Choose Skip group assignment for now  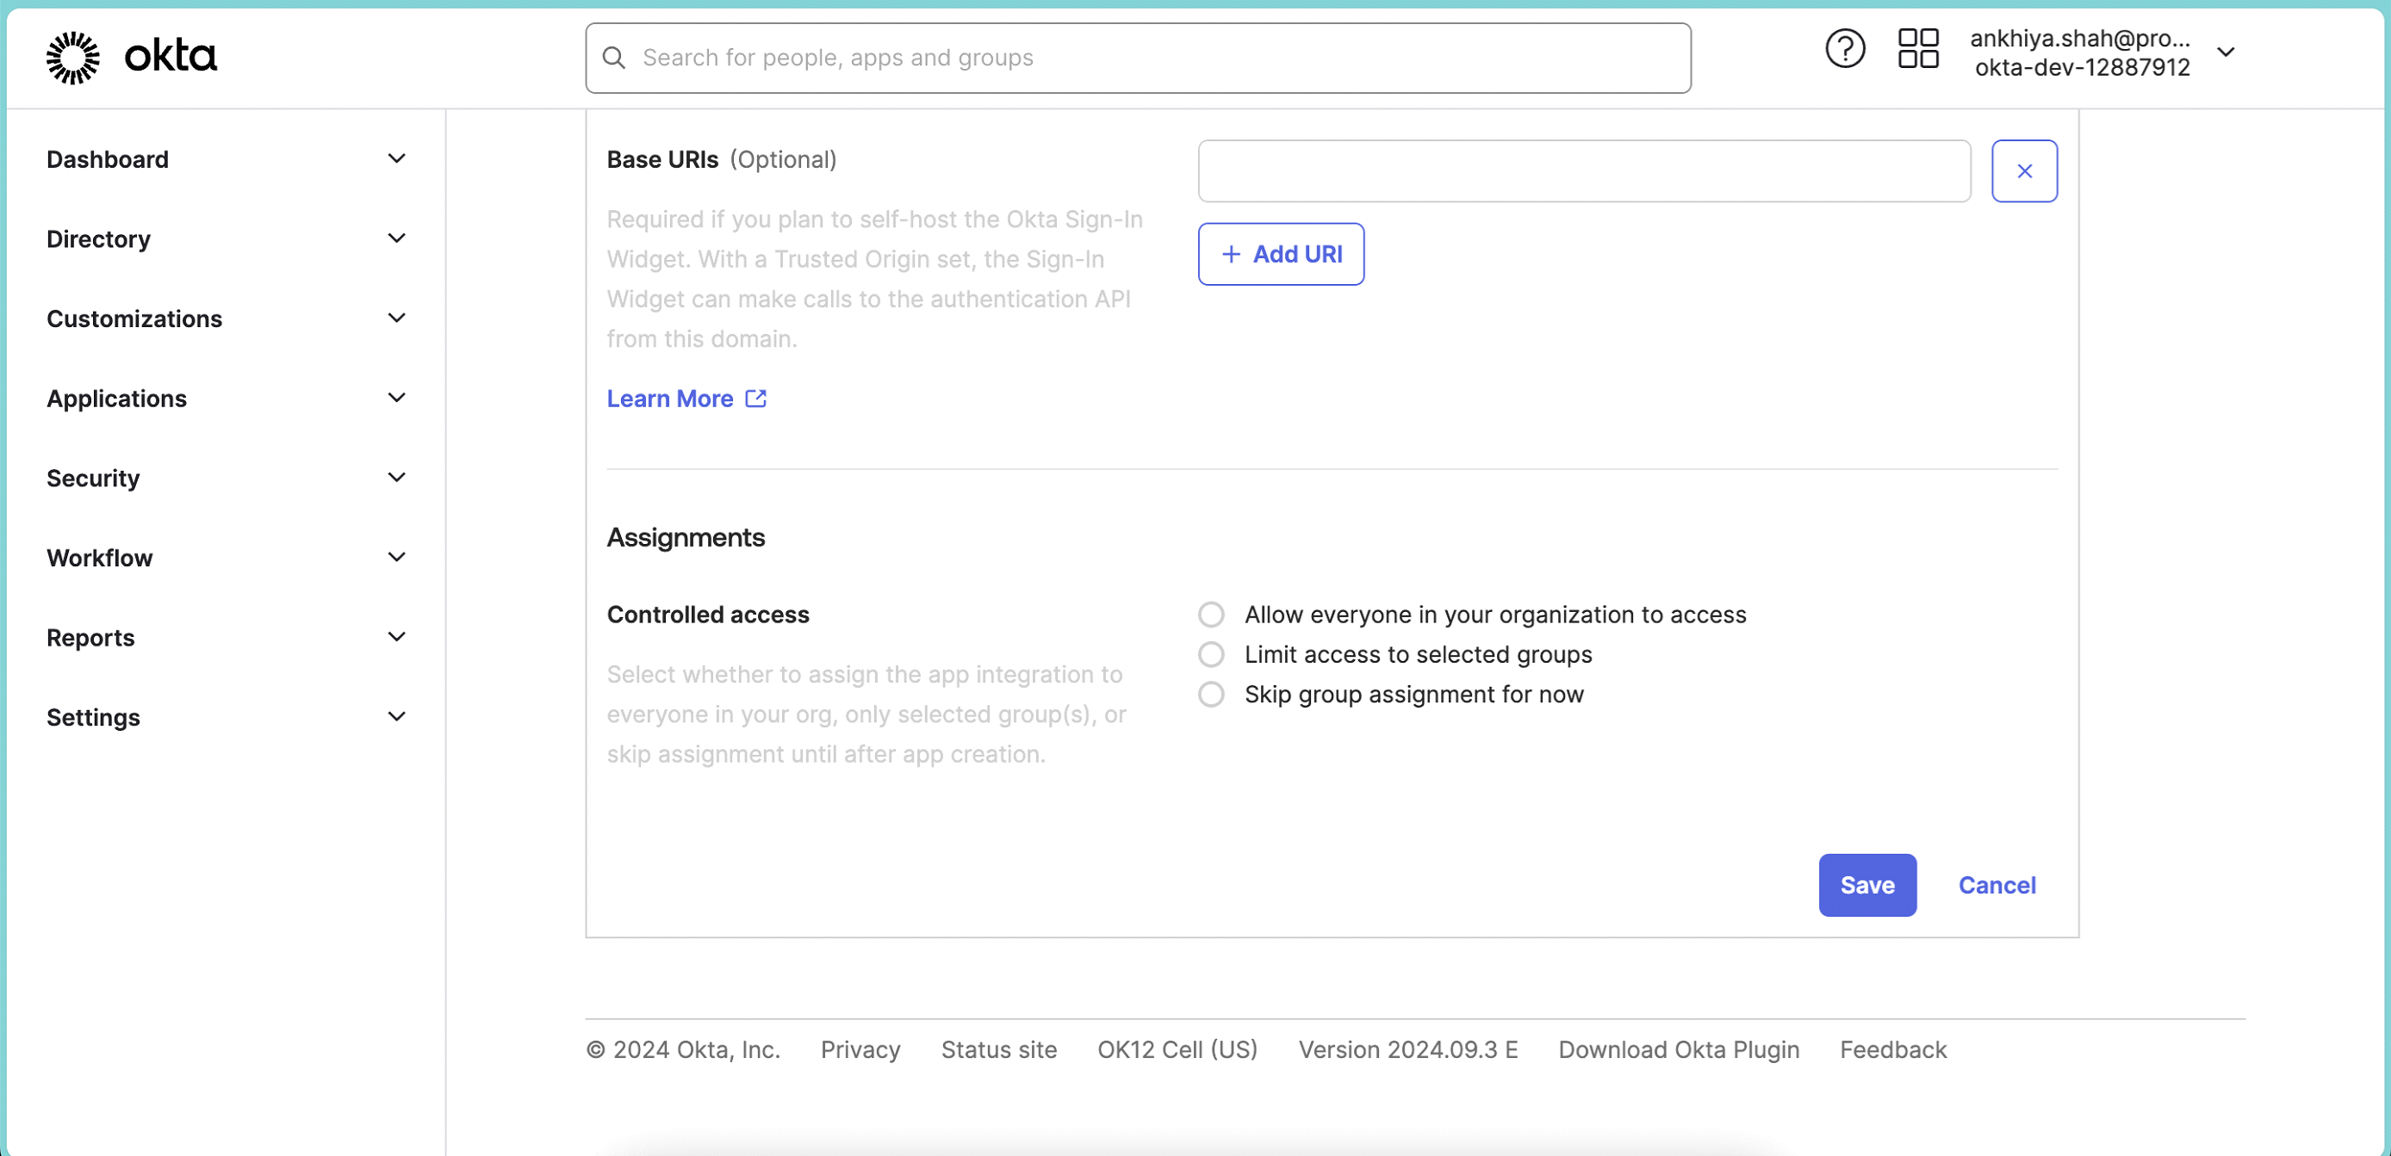[x=1210, y=694]
